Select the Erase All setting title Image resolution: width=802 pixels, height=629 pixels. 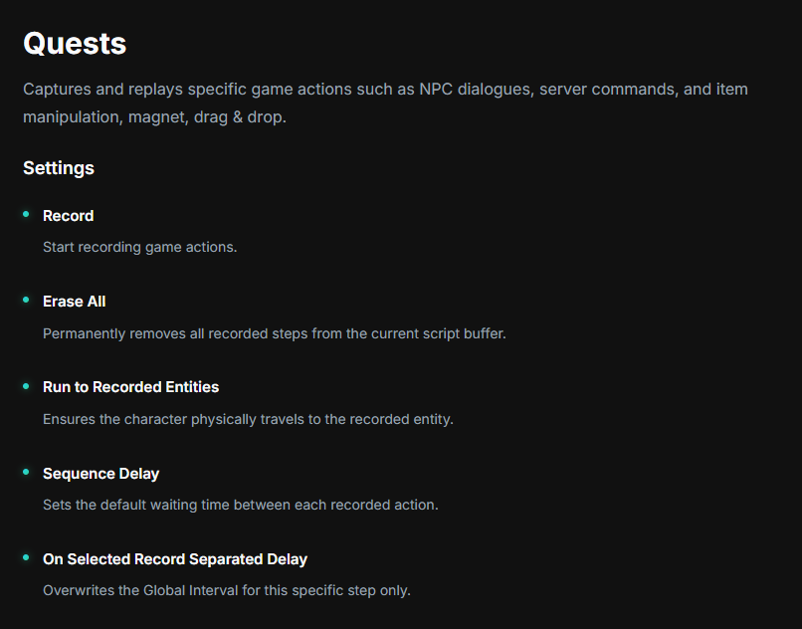(x=75, y=302)
